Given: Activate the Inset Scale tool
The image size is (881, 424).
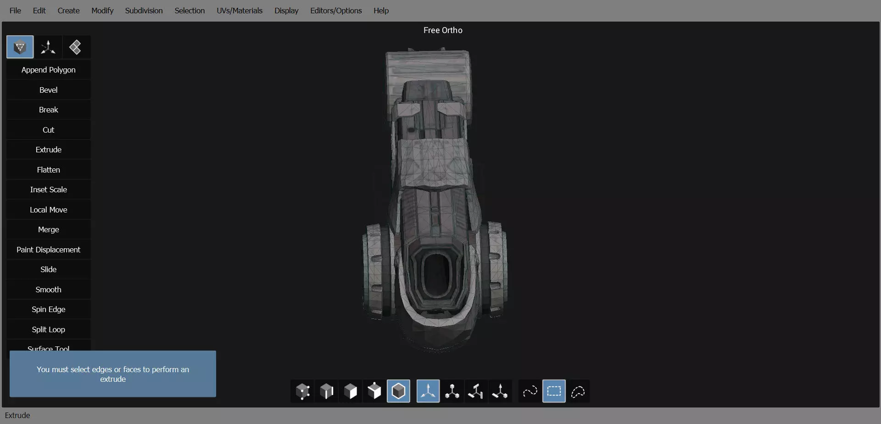Looking at the screenshot, I should coord(49,190).
